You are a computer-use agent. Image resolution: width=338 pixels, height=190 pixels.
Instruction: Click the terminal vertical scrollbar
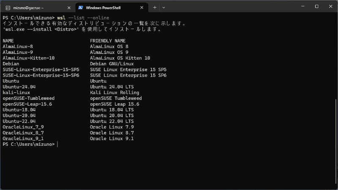(x=336, y=142)
